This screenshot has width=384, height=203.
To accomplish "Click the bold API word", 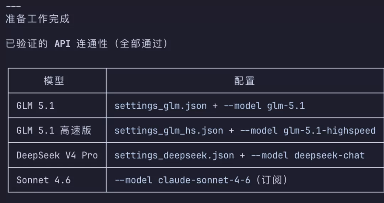I will coord(63,44).
